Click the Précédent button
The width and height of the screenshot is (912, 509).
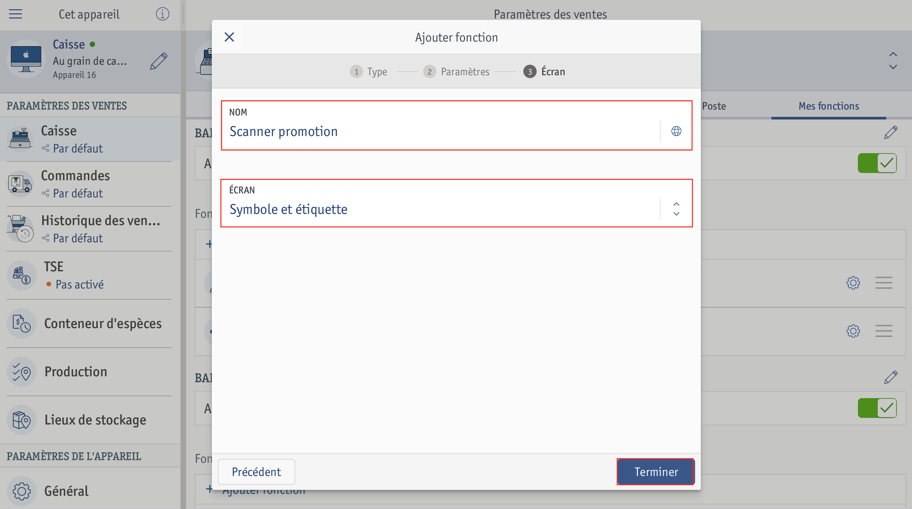pos(256,471)
